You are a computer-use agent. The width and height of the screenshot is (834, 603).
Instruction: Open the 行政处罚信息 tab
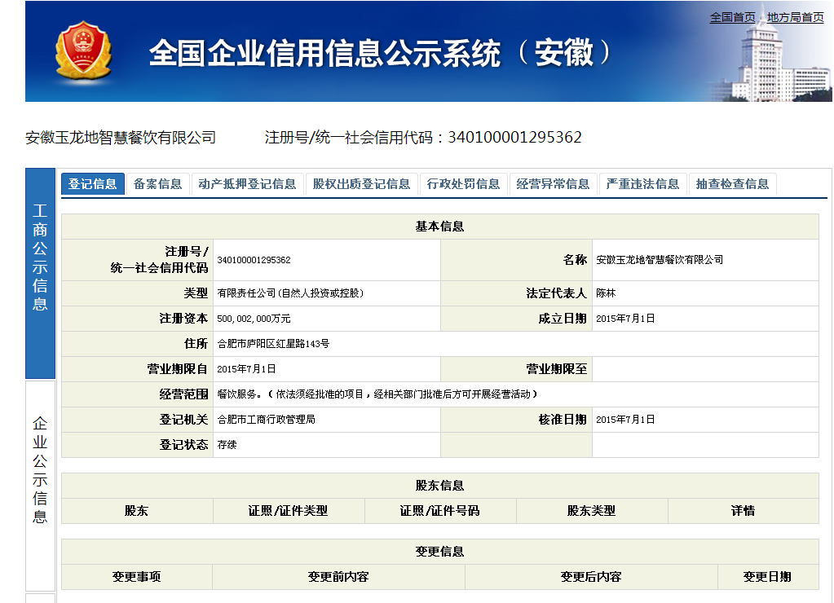[464, 183]
